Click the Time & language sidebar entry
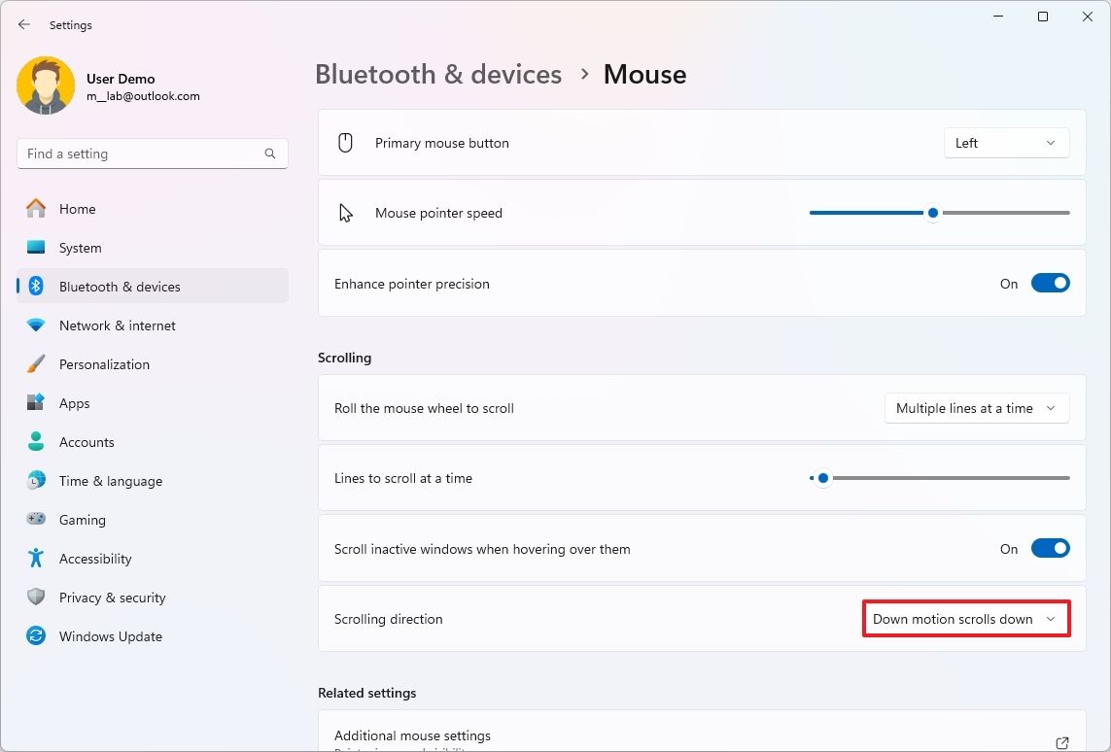Screen dimensions: 1111x752 pos(111,481)
